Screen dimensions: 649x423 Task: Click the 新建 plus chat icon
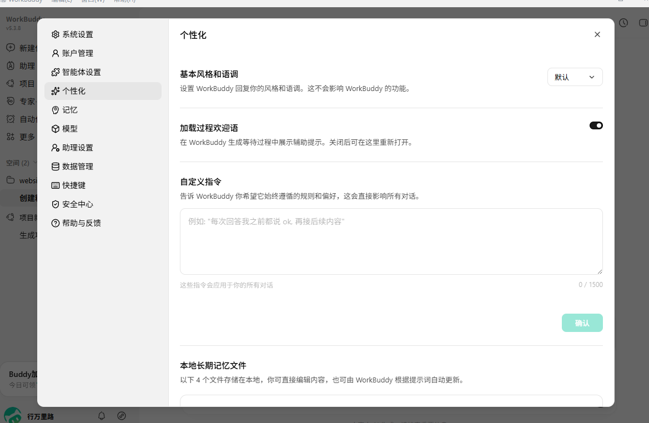pyautogui.click(x=11, y=48)
